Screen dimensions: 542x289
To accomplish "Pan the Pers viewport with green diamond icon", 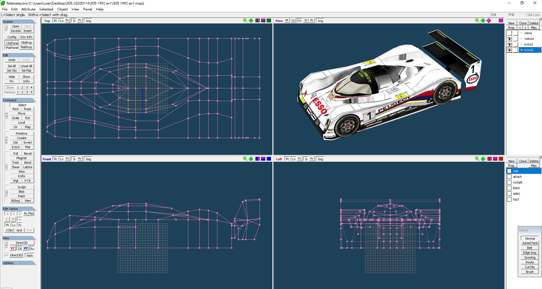I will point(483,21).
